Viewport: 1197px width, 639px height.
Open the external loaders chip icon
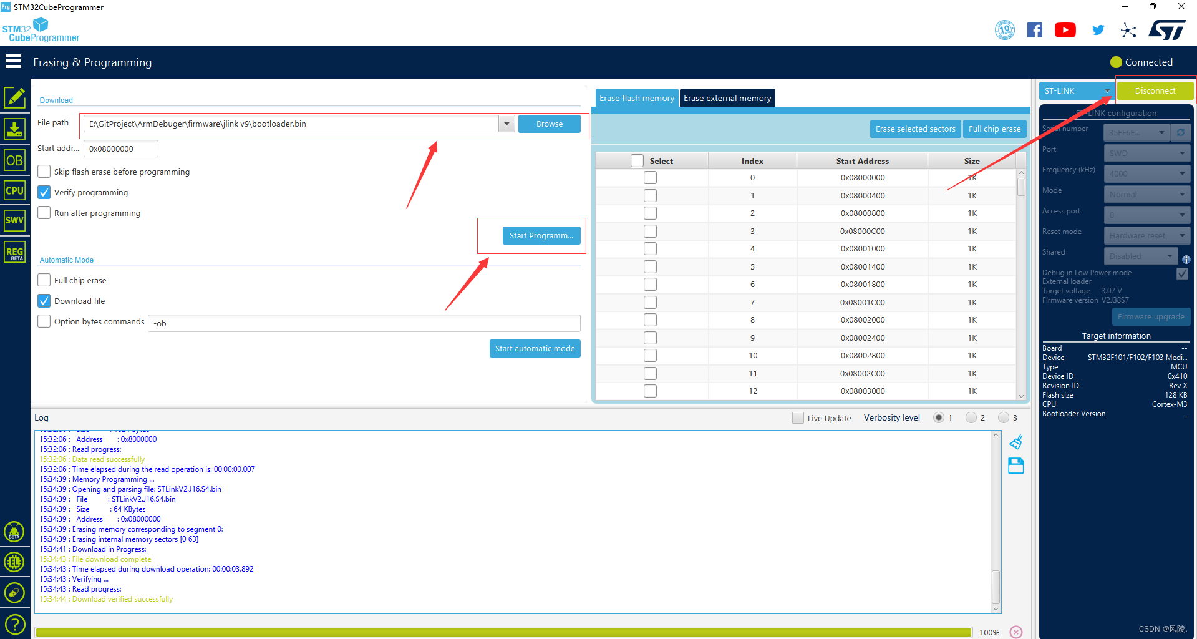point(14,562)
